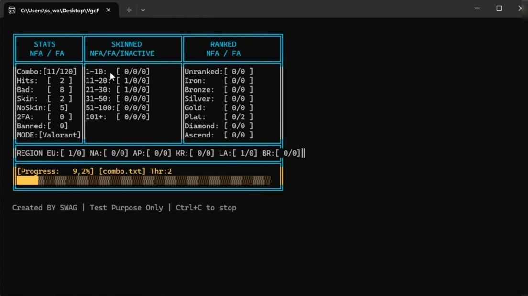
Task: Click the Banned:[ 0] line
Action: pos(43,126)
